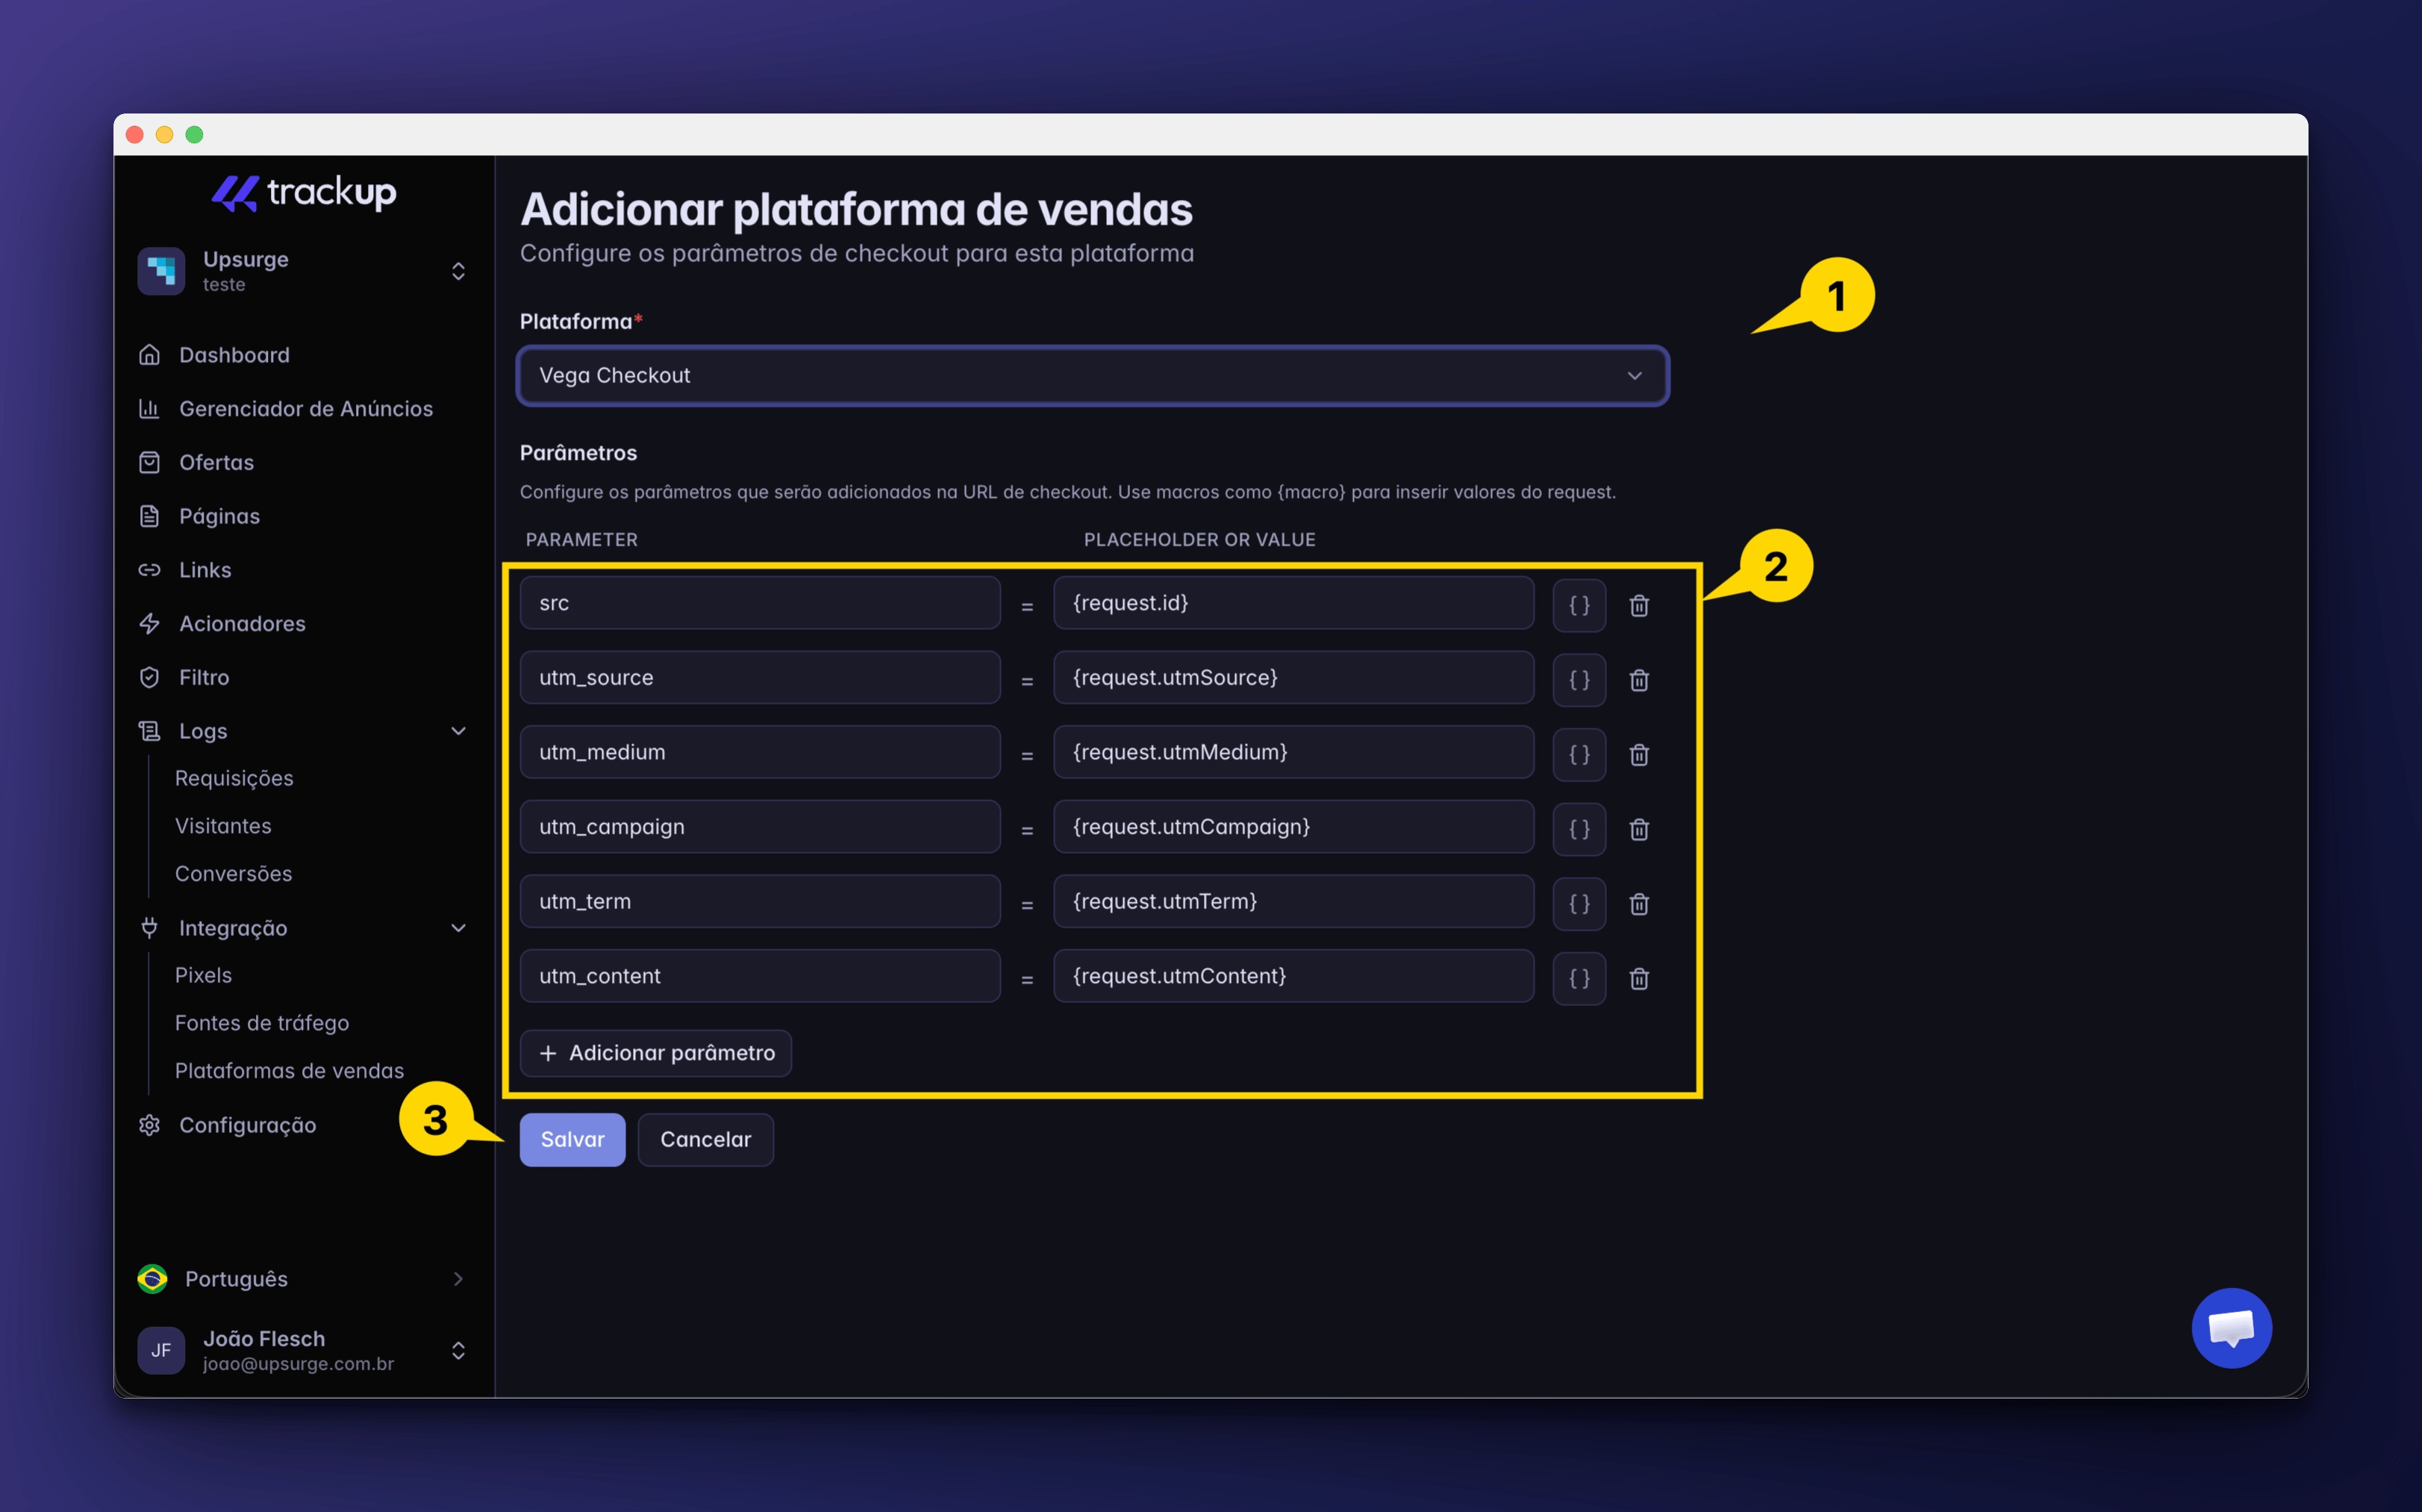Click the Links chain icon
This screenshot has height=1512, width=2422.
pyautogui.click(x=149, y=570)
